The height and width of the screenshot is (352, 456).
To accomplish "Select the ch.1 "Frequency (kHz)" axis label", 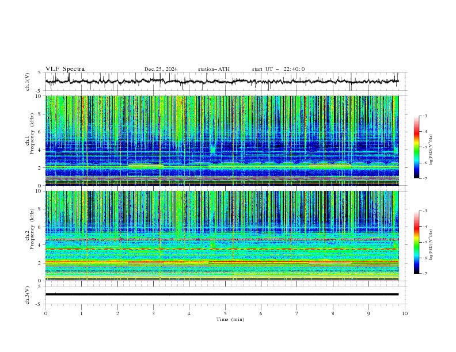I will pos(32,133).
